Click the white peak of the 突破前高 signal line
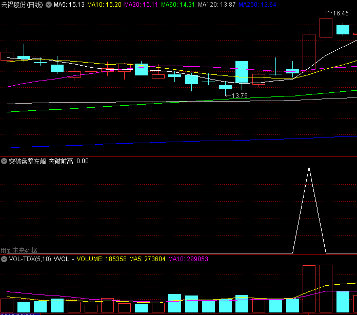Viewport: 357px width, 315px height. point(309,168)
